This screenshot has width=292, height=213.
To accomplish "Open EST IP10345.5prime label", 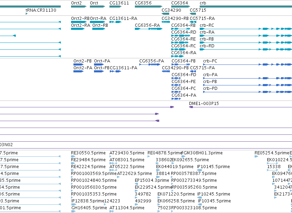I will [214, 201].
